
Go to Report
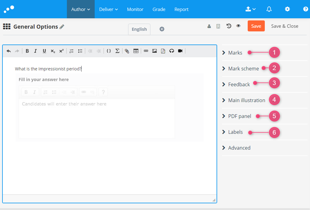pyautogui.click(x=181, y=9)
